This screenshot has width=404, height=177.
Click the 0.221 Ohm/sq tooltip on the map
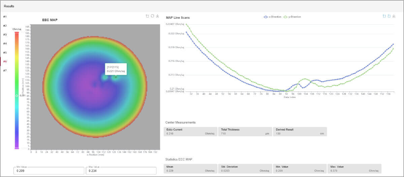coord(116,69)
